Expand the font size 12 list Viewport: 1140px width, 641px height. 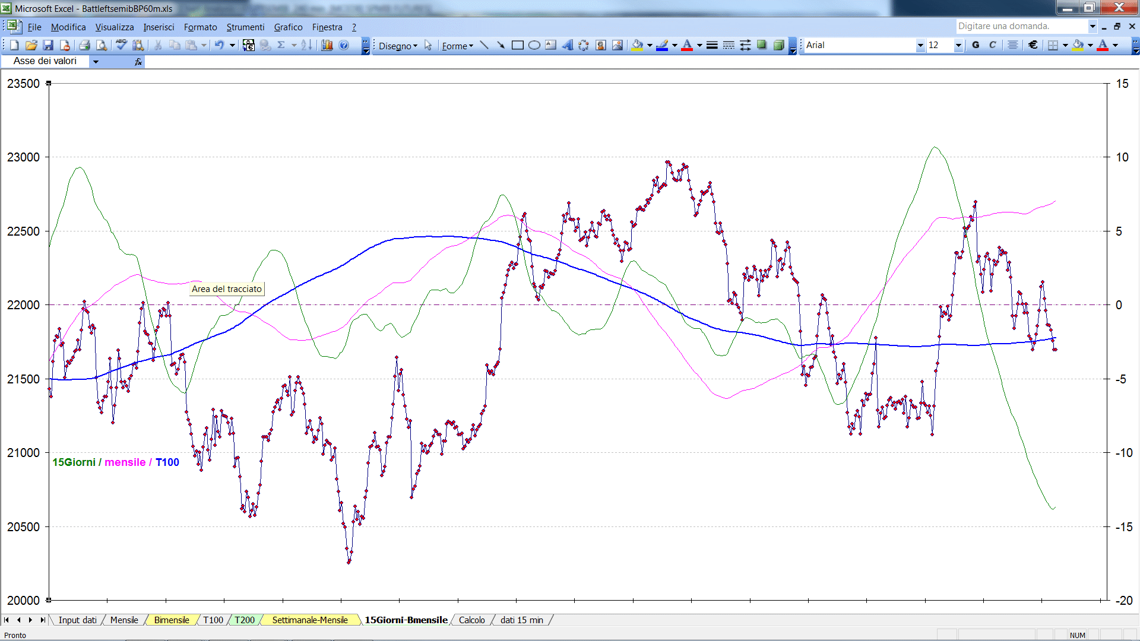coord(958,45)
